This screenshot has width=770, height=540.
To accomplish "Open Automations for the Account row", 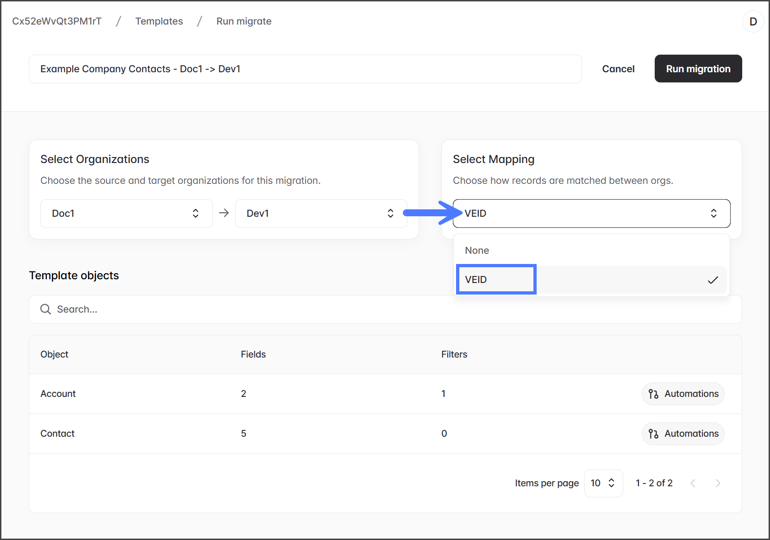I will click(x=683, y=394).
